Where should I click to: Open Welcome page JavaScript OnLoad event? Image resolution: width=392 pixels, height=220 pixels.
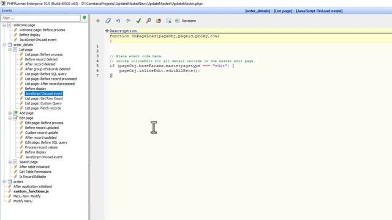(38, 40)
